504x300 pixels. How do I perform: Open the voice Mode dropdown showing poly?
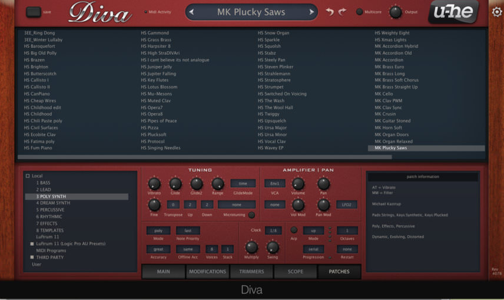coord(158,230)
